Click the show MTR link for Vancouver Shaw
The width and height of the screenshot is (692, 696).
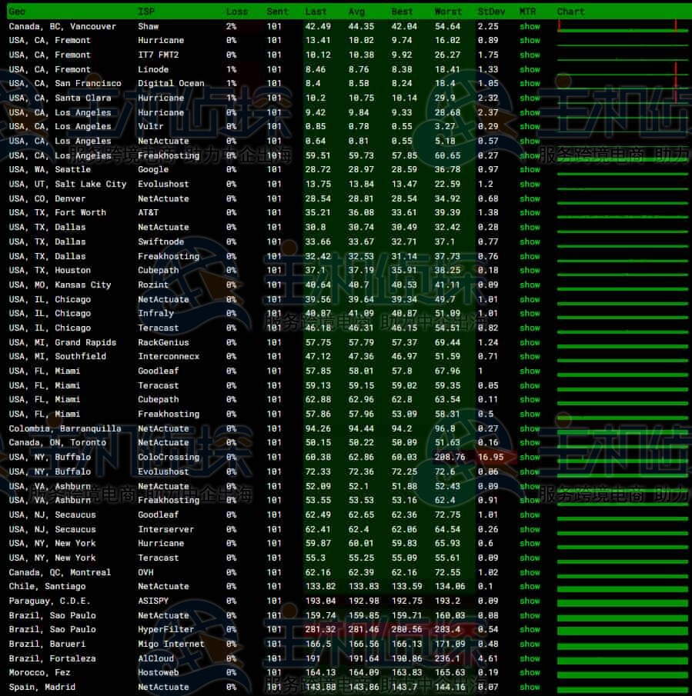click(x=530, y=26)
